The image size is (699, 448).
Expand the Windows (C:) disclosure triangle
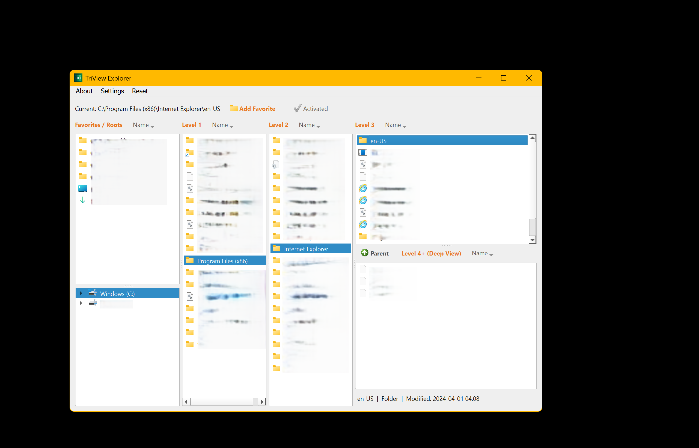81,293
